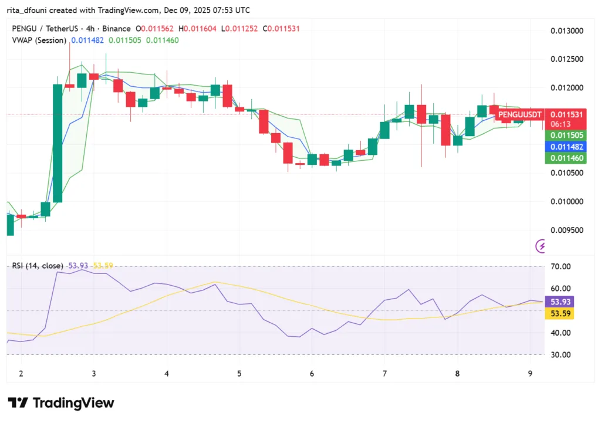This screenshot has height=423, width=601.
Task: Click the date 9 on the time axis
Action: point(530,373)
